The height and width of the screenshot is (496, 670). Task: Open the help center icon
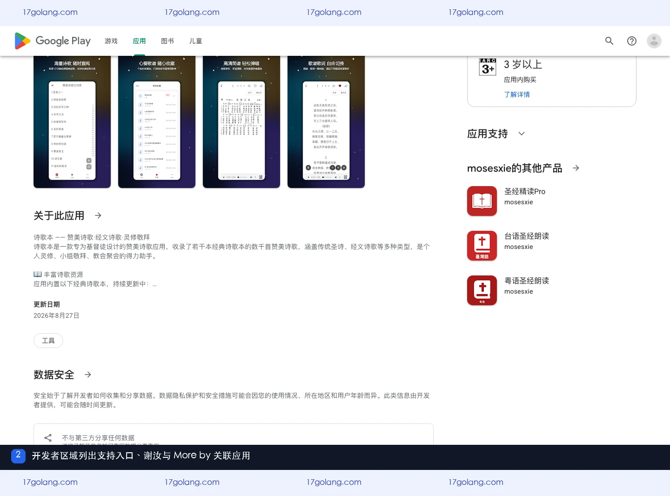(631, 41)
